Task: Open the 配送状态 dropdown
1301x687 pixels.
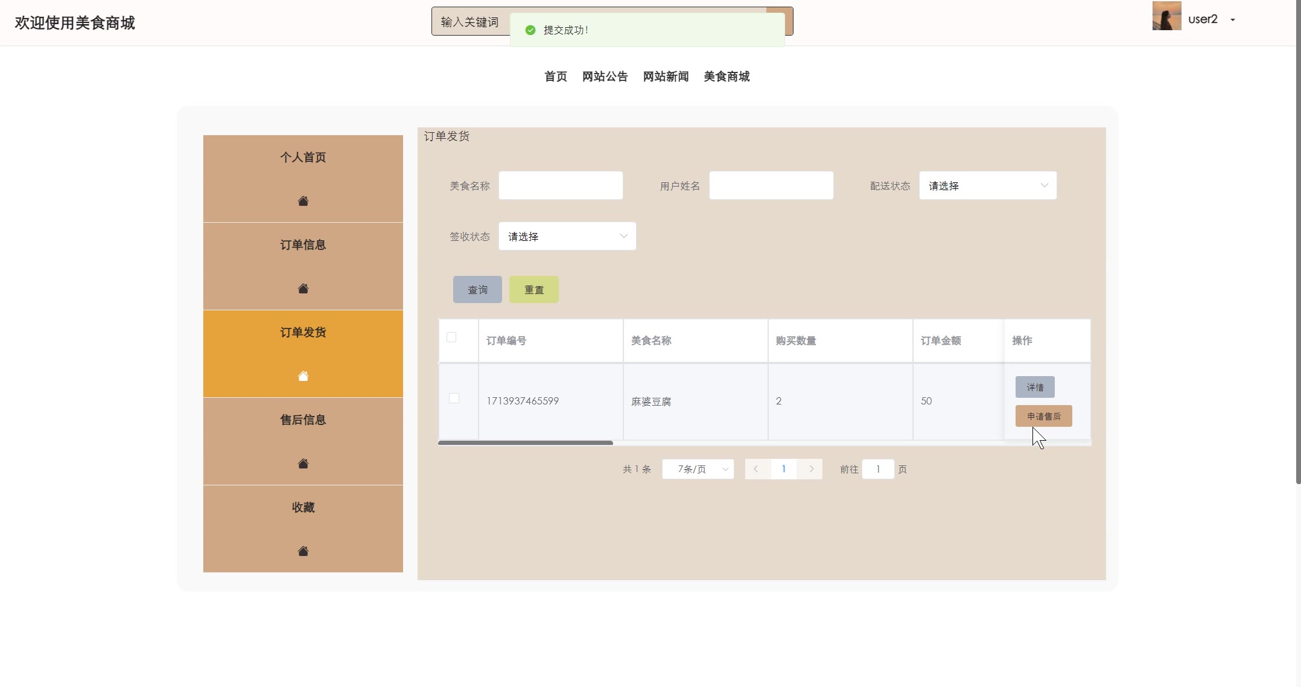Action: click(987, 186)
